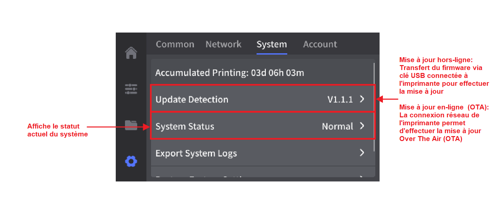The image size is (495, 214).
Task: Switch to the Network tab
Action: pos(224,44)
